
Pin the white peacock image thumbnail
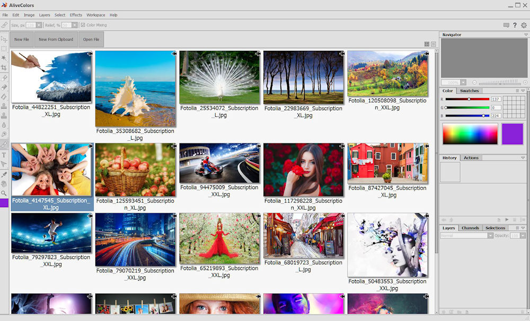pos(258,53)
